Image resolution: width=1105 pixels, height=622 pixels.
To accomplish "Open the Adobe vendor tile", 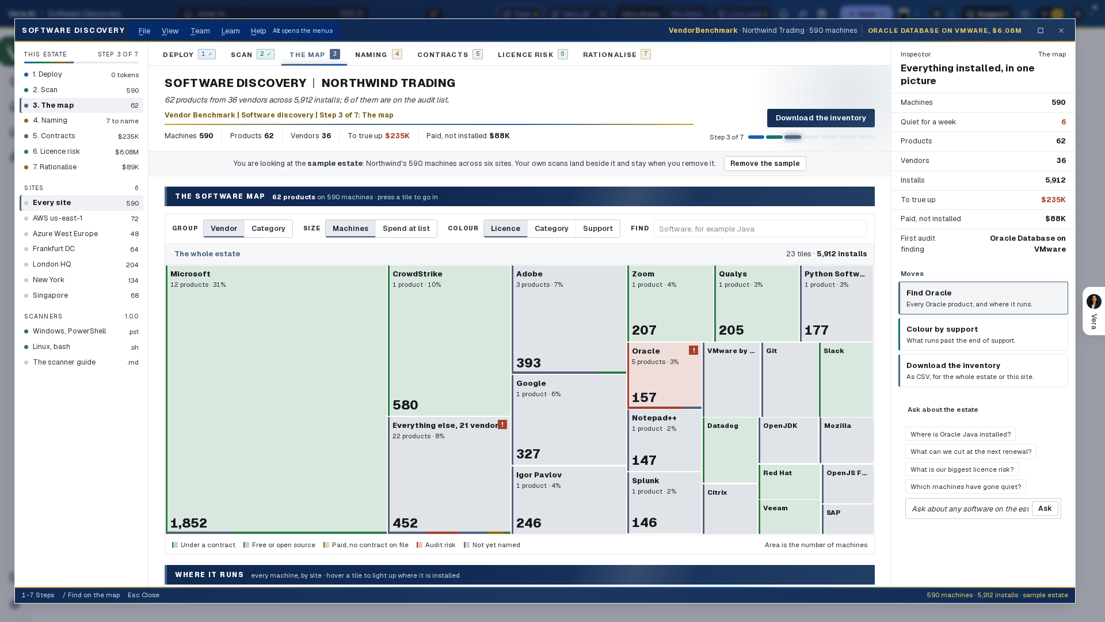I will click(x=569, y=319).
